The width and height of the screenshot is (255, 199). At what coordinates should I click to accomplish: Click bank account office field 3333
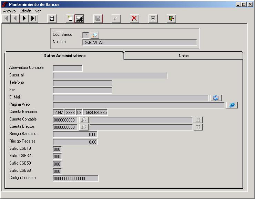tap(70, 113)
